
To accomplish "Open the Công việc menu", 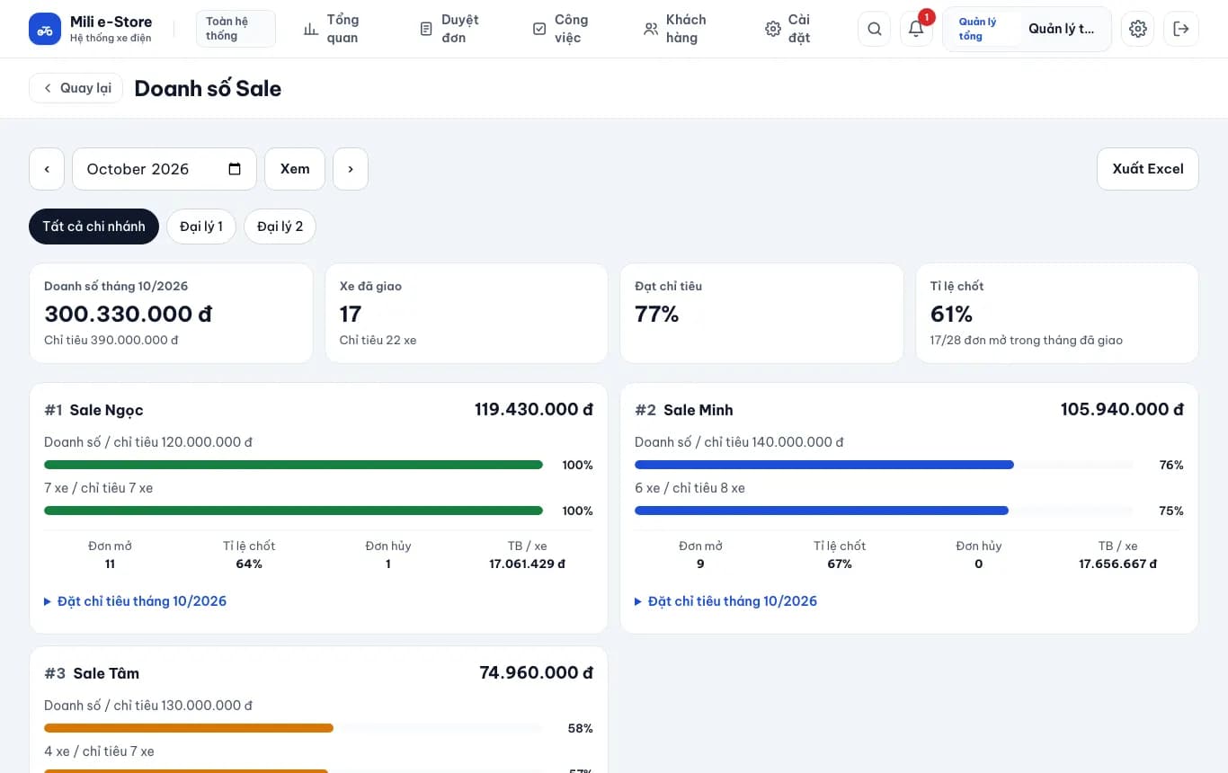I will point(560,29).
